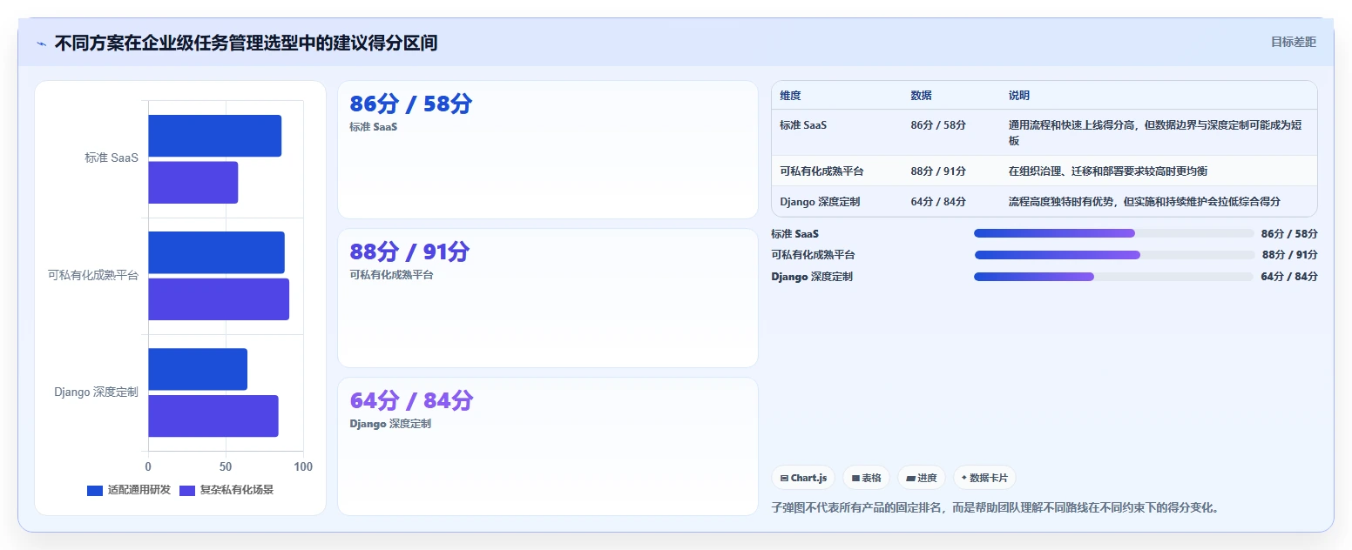Click the 标准 SaaS y-axis label in chart
The height and width of the screenshot is (550, 1352).
point(112,158)
